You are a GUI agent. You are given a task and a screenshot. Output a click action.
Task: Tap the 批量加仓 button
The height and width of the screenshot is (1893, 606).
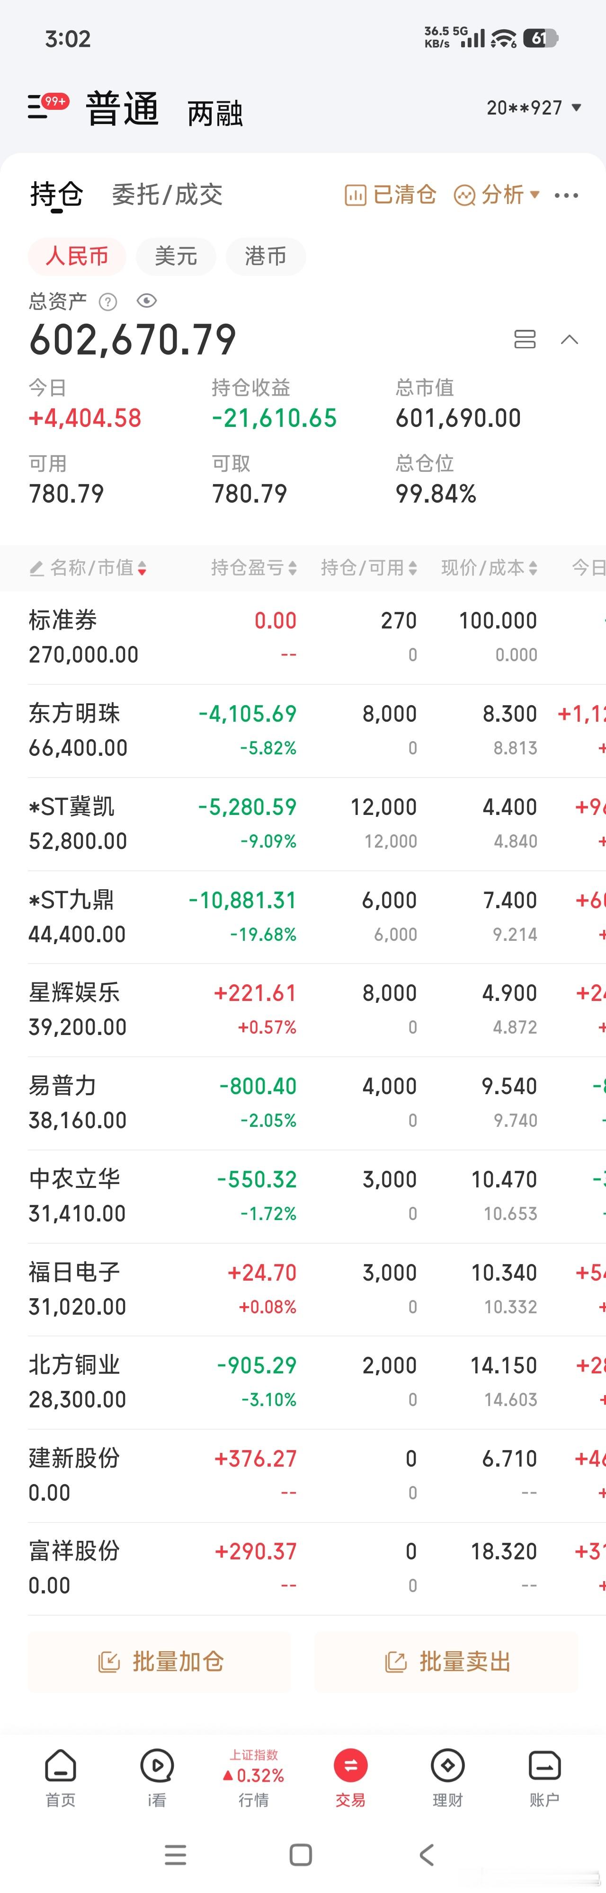click(x=160, y=1662)
